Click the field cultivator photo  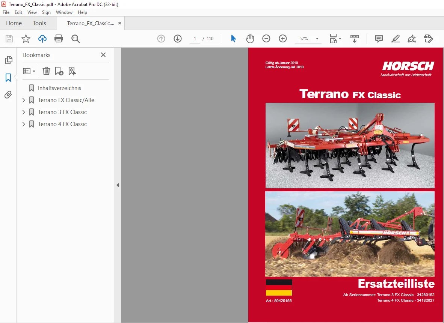pyautogui.click(x=350, y=234)
